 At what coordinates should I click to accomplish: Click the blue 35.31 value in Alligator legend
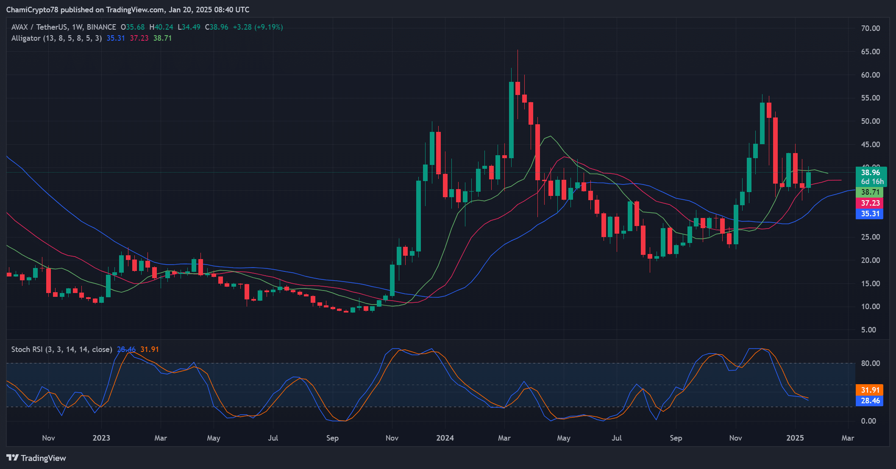[x=115, y=38]
